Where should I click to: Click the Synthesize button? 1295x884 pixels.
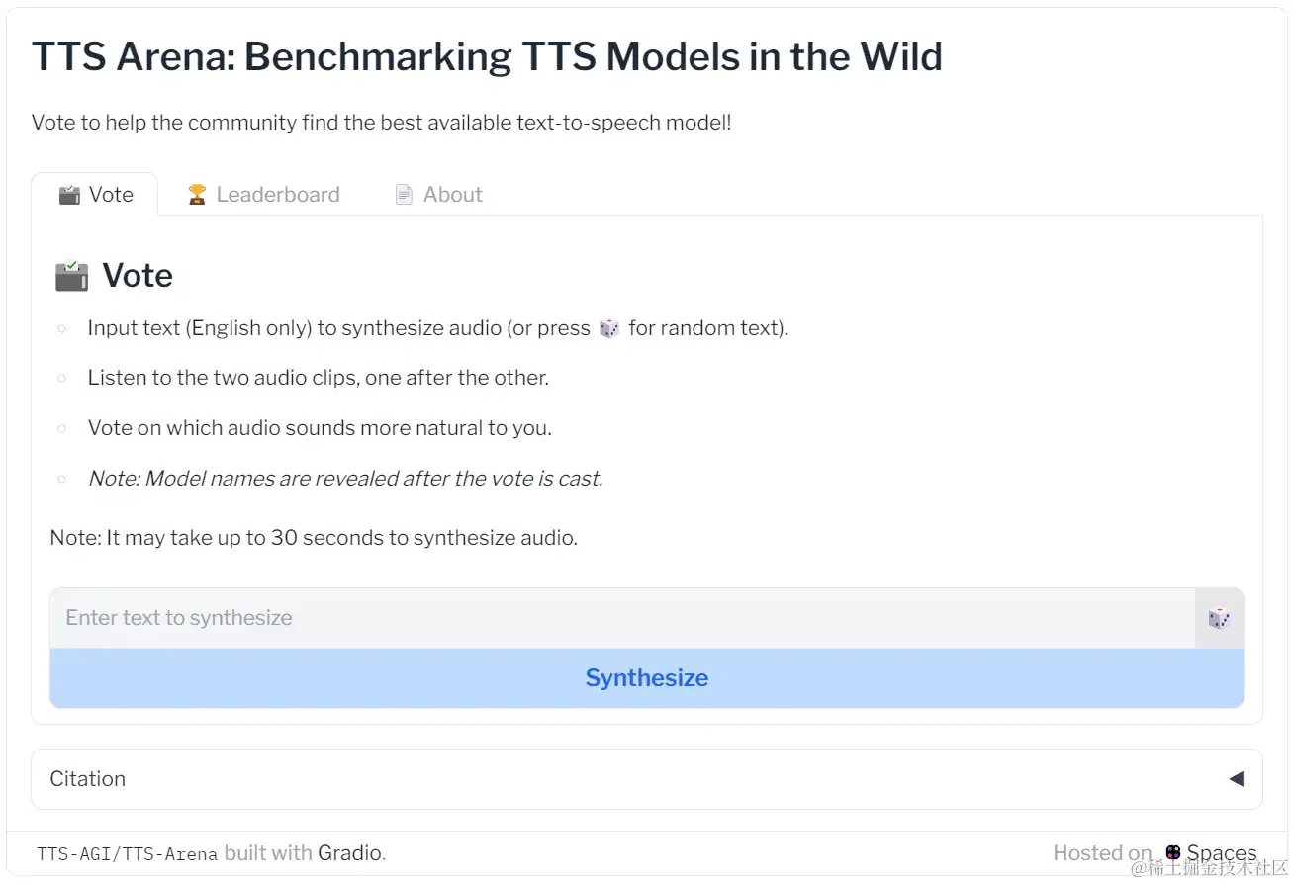(x=647, y=678)
